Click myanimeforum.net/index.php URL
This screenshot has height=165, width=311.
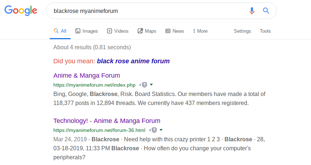tap(94, 85)
